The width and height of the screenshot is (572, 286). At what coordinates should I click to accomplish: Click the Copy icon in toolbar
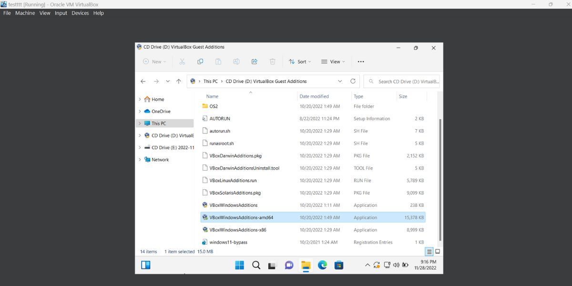pyautogui.click(x=200, y=61)
